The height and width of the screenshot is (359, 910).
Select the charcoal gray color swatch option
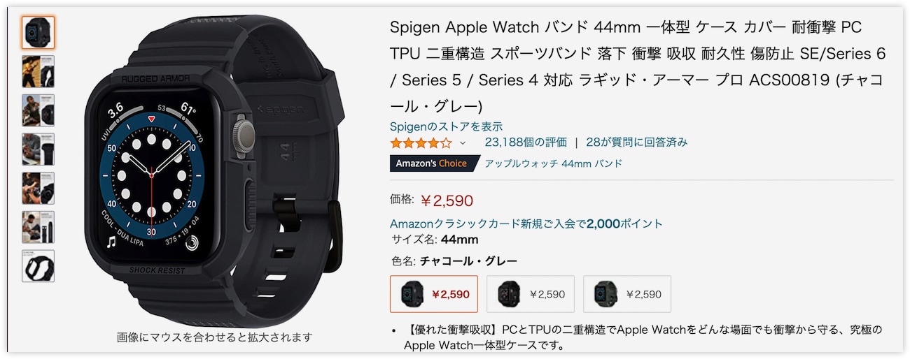point(434,294)
